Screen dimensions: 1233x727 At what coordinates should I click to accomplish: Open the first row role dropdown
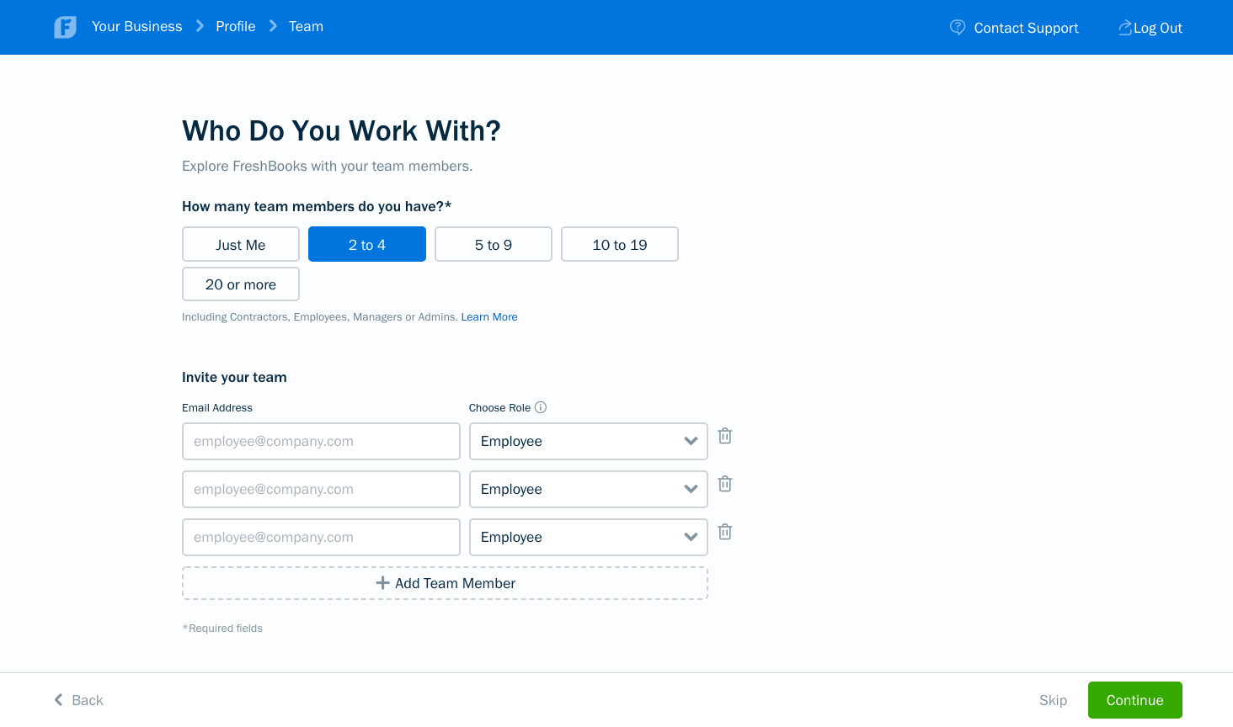(x=588, y=441)
